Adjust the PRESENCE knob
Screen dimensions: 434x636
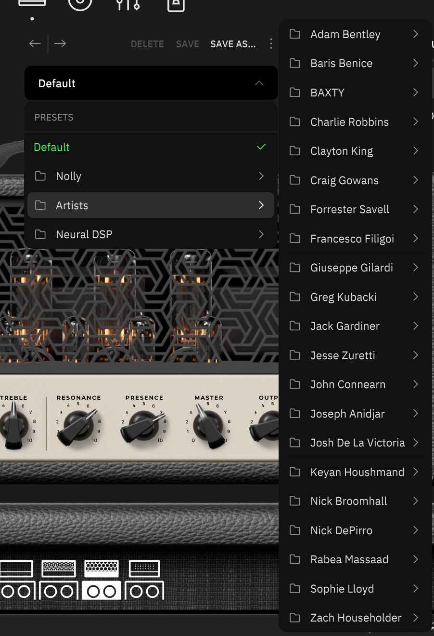click(x=143, y=427)
